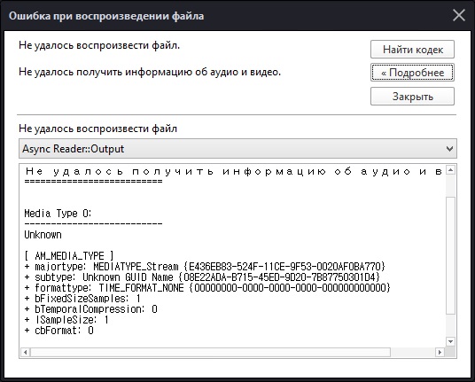The image size is (475, 382).
Task: Click the subtype Unknown GUID Name line
Action: point(202,277)
